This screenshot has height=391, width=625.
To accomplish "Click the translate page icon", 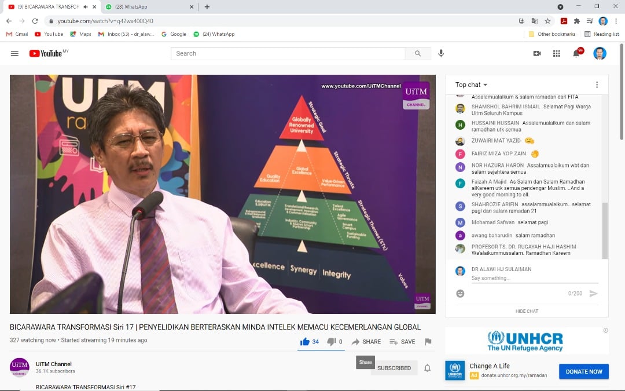I will [x=535, y=21].
